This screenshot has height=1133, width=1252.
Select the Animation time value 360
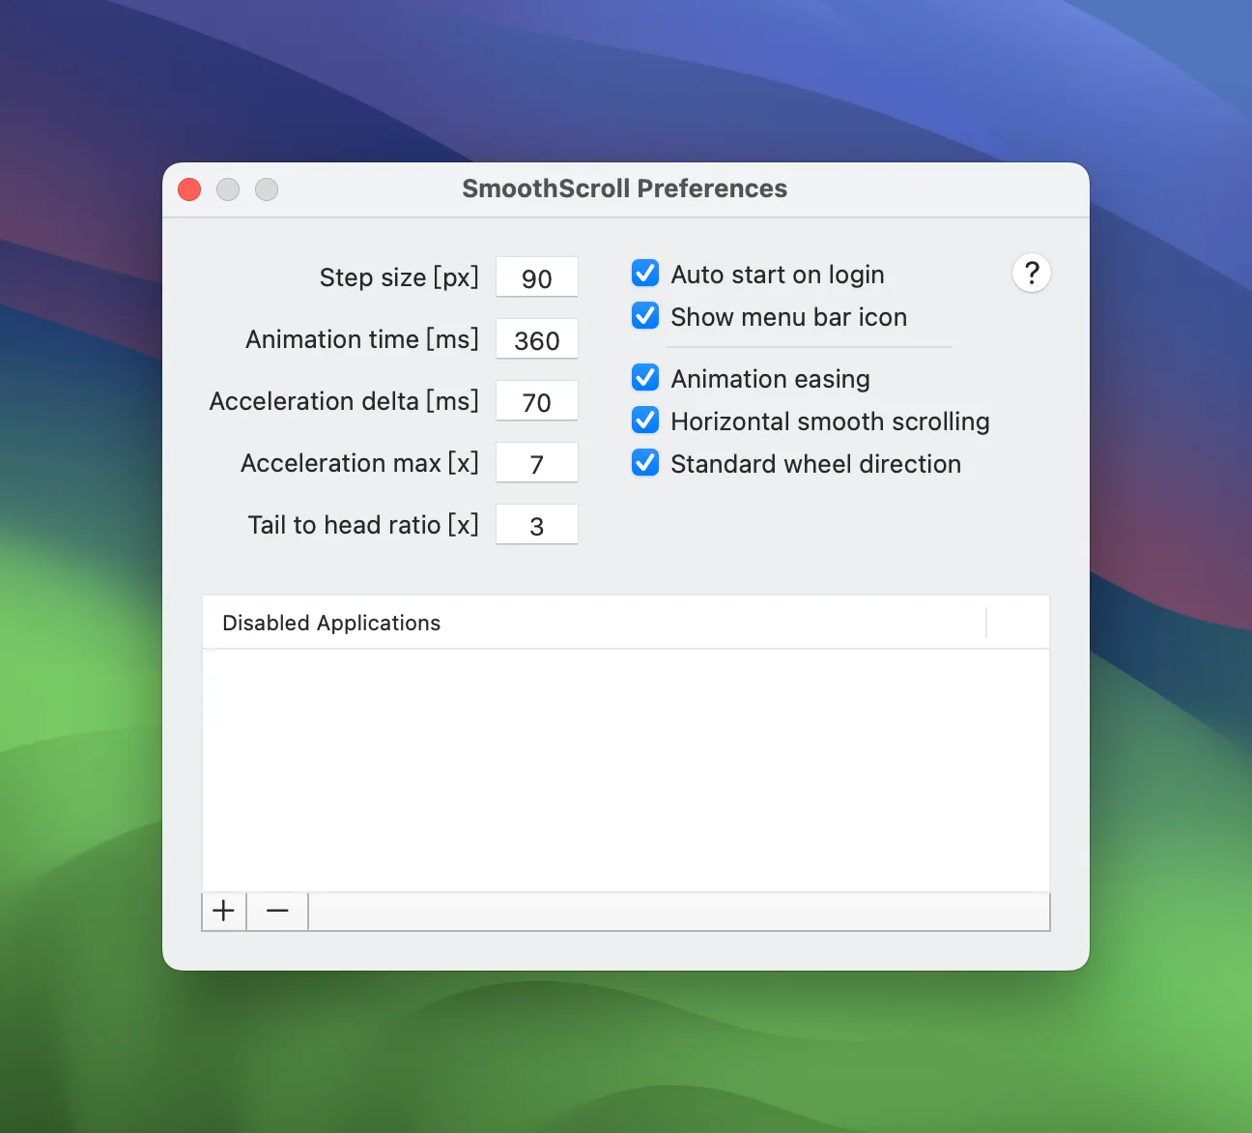pyautogui.click(x=536, y=339)
